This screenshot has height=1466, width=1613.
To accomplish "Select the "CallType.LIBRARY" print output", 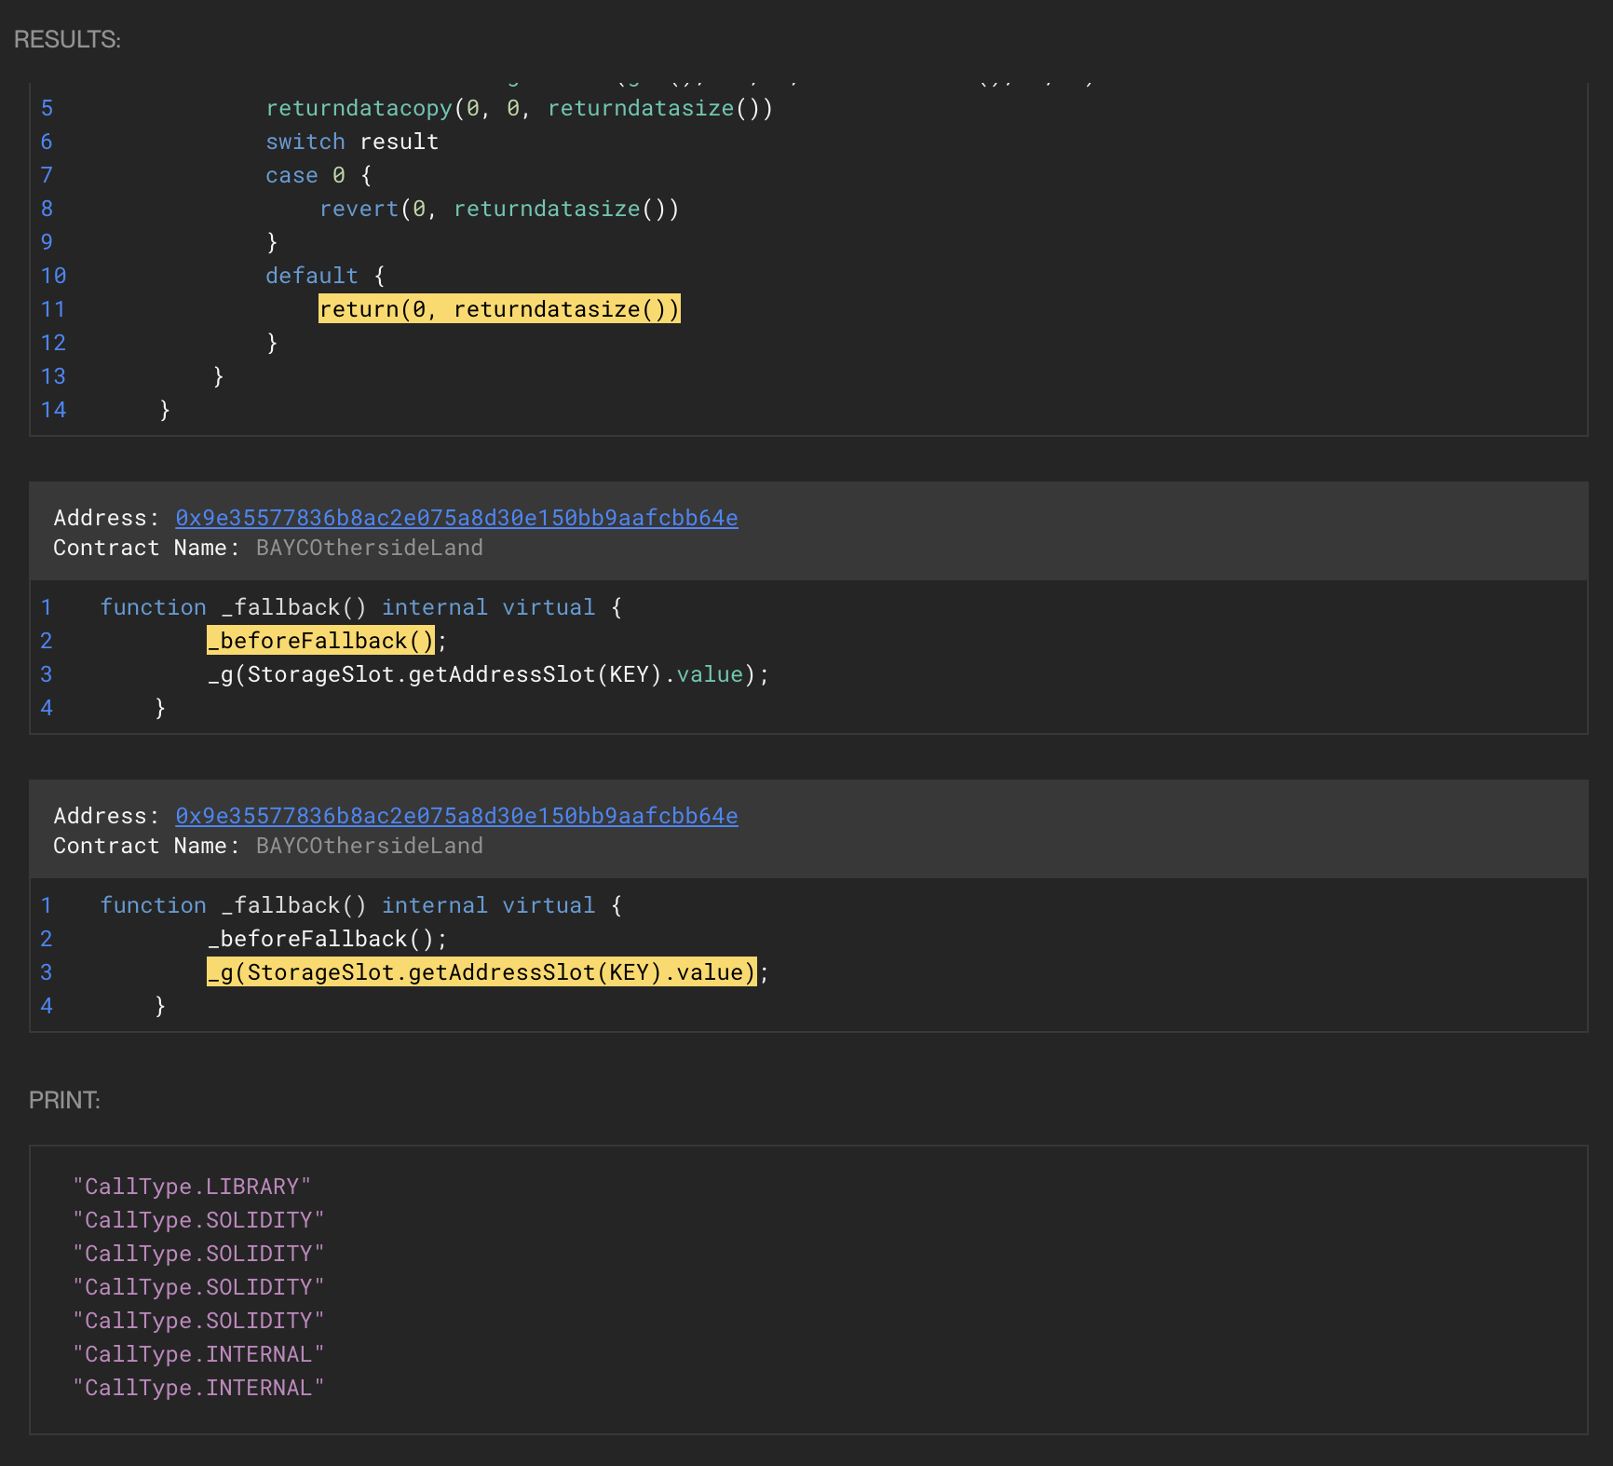I will pyautogui.click(x=192, y=1187).
